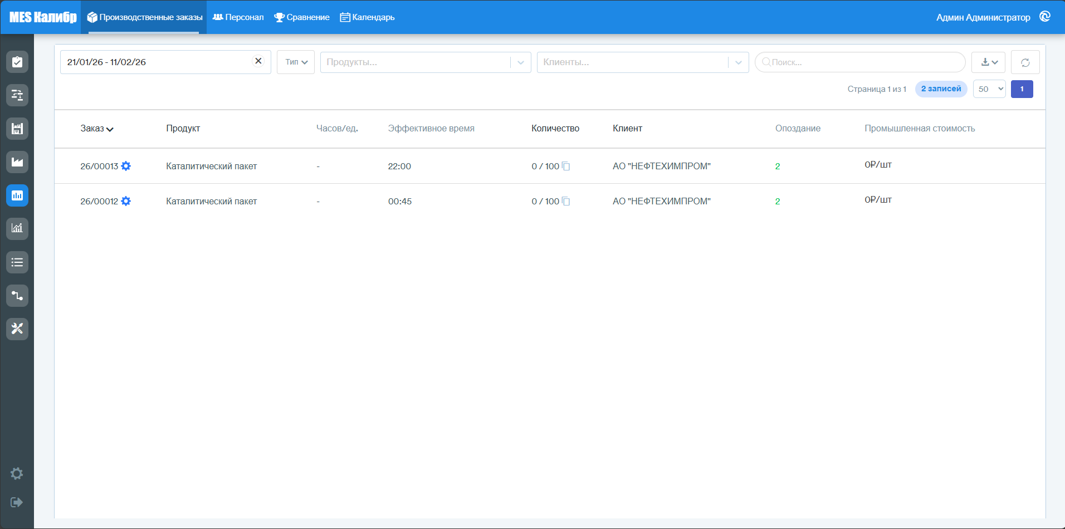Viewport: 1065px width, 529px height.
Task: Click the Промышленная стоимость column header
Action: [x=920, y=129]
